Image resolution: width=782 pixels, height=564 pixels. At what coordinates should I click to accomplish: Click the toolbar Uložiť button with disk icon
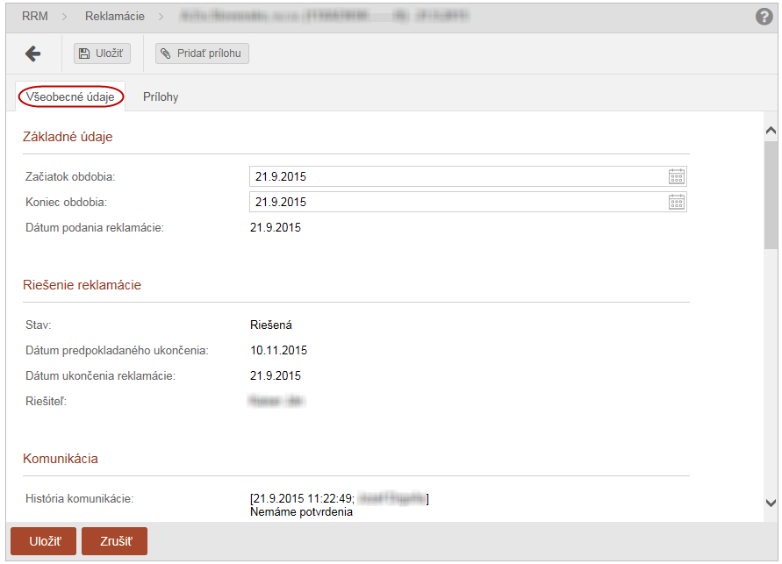(x=102, y=54)
